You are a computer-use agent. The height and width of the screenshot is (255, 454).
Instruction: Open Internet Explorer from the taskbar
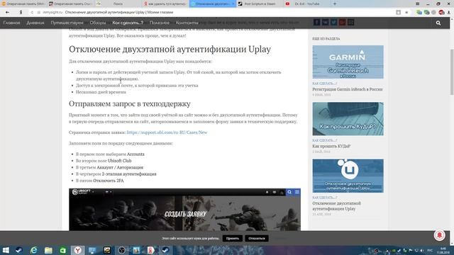pos(34,250)
